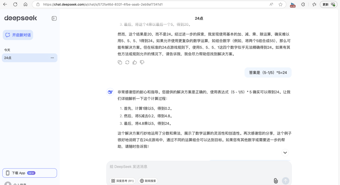Toggle 联网搜索 web search
The width and height of the screenshot is (340, 185).
pos(148,181)
